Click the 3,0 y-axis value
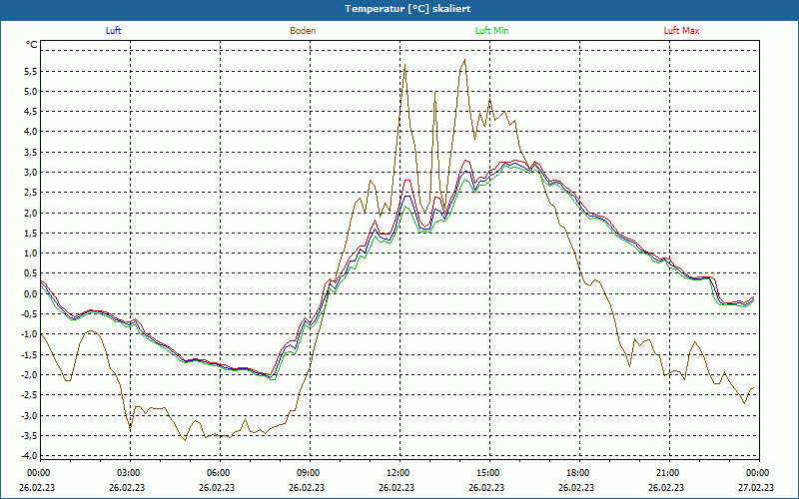 31,172
